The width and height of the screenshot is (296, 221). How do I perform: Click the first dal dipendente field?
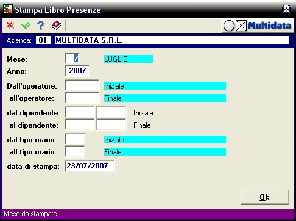tap(80, 112)
